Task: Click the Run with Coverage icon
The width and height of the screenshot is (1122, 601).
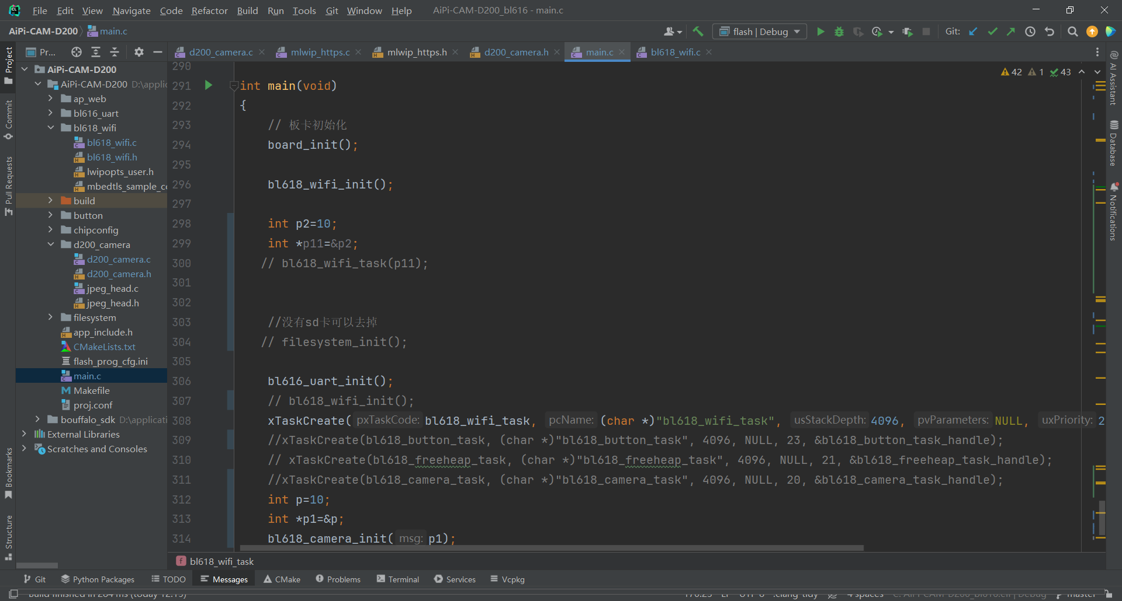Action: point(858,32)
